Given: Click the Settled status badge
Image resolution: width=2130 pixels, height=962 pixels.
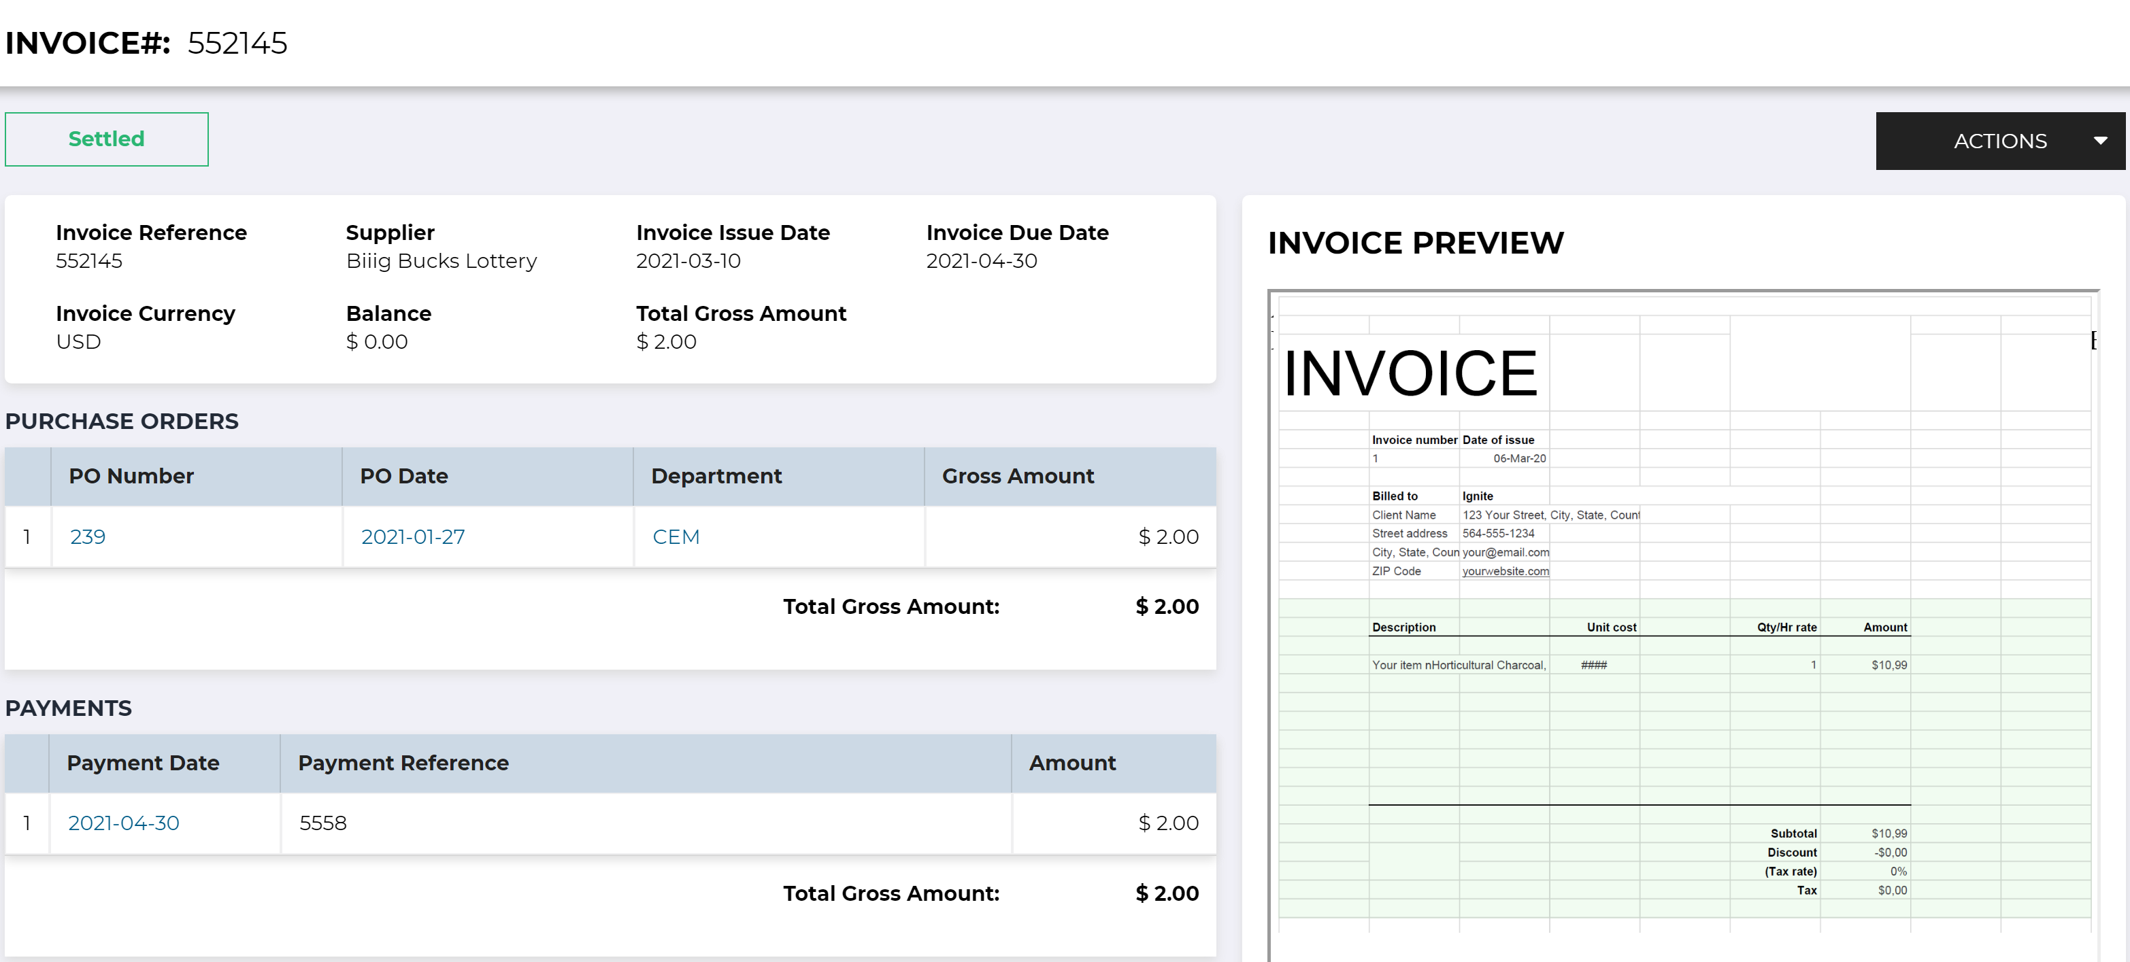Looking at the screenshot, I should point(107,139).
